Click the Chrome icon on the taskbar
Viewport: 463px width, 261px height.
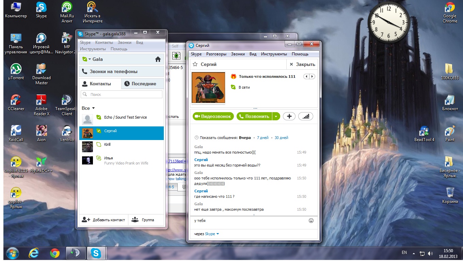[x=55, y=253]
